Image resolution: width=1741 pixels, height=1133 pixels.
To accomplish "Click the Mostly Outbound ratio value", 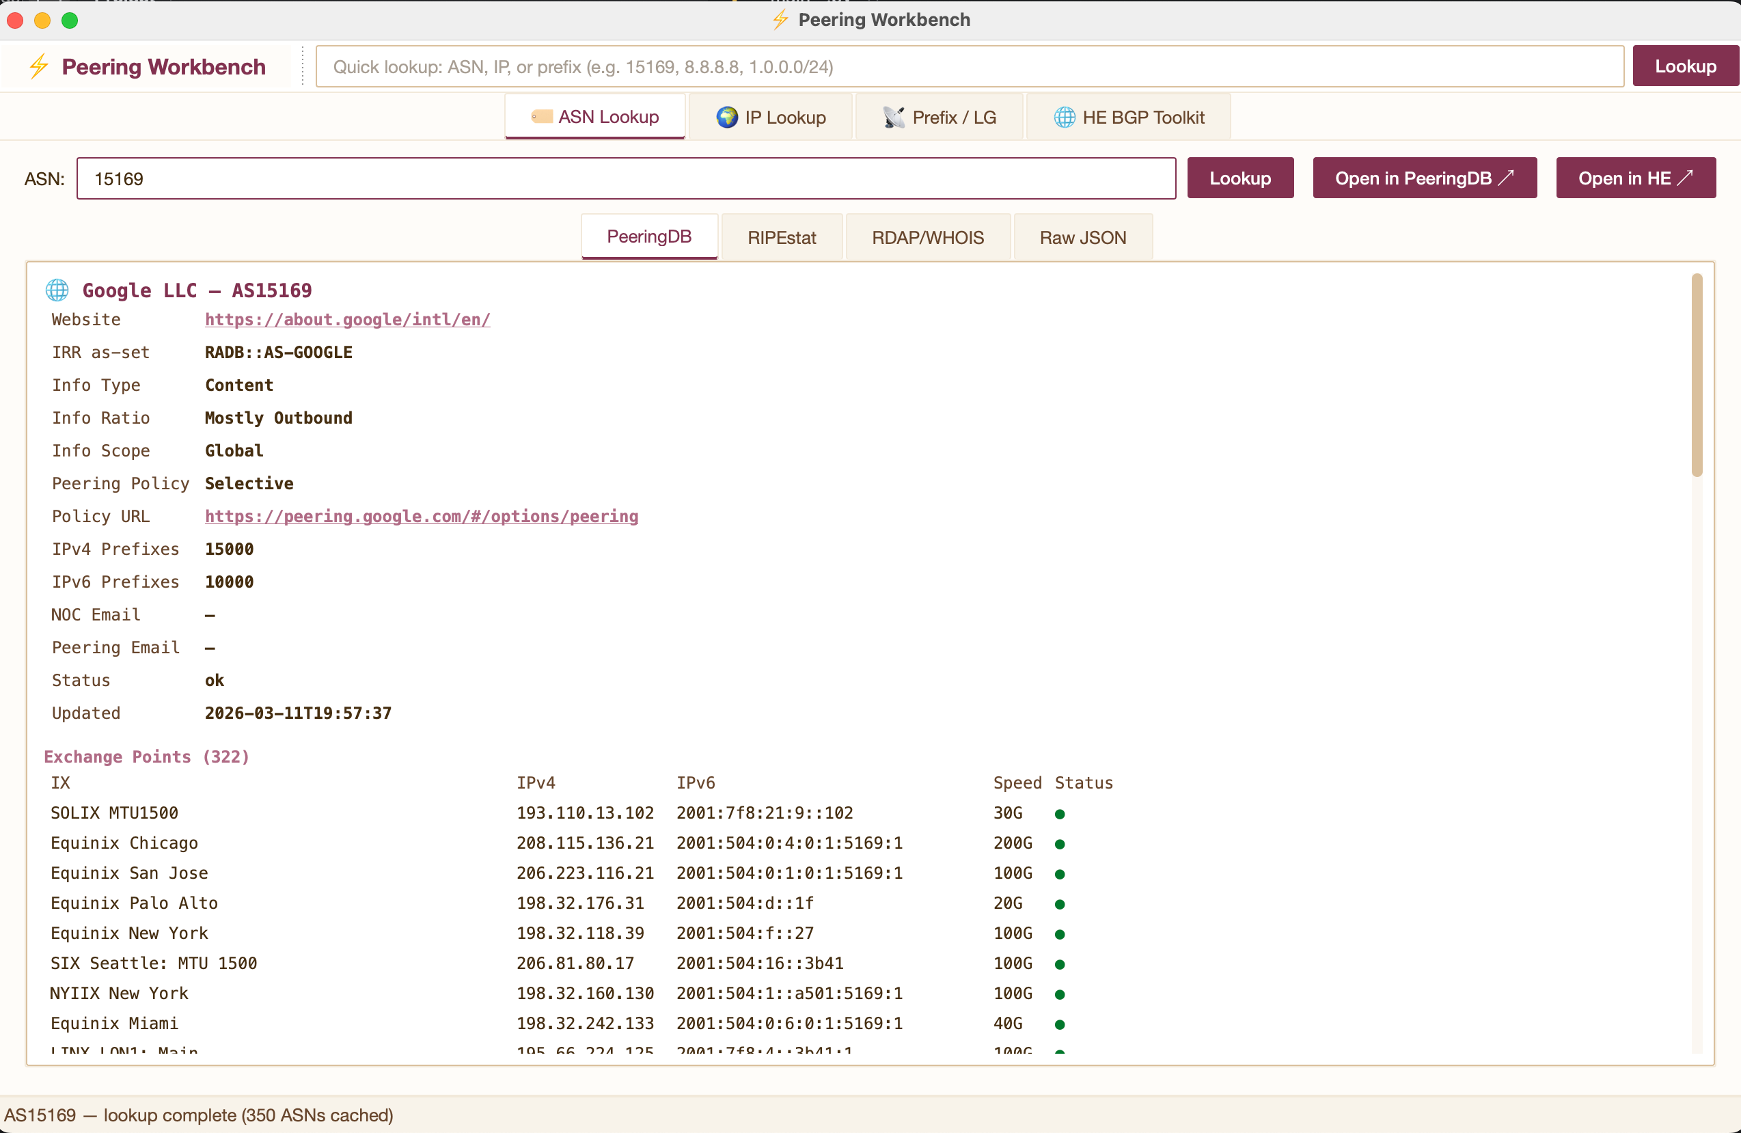I will [x=279, y=418].
